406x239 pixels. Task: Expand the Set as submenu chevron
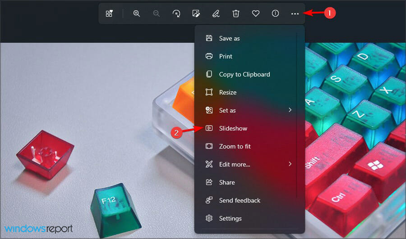point(290,110)
